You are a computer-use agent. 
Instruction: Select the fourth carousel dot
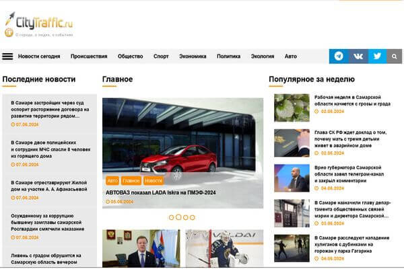193,218
